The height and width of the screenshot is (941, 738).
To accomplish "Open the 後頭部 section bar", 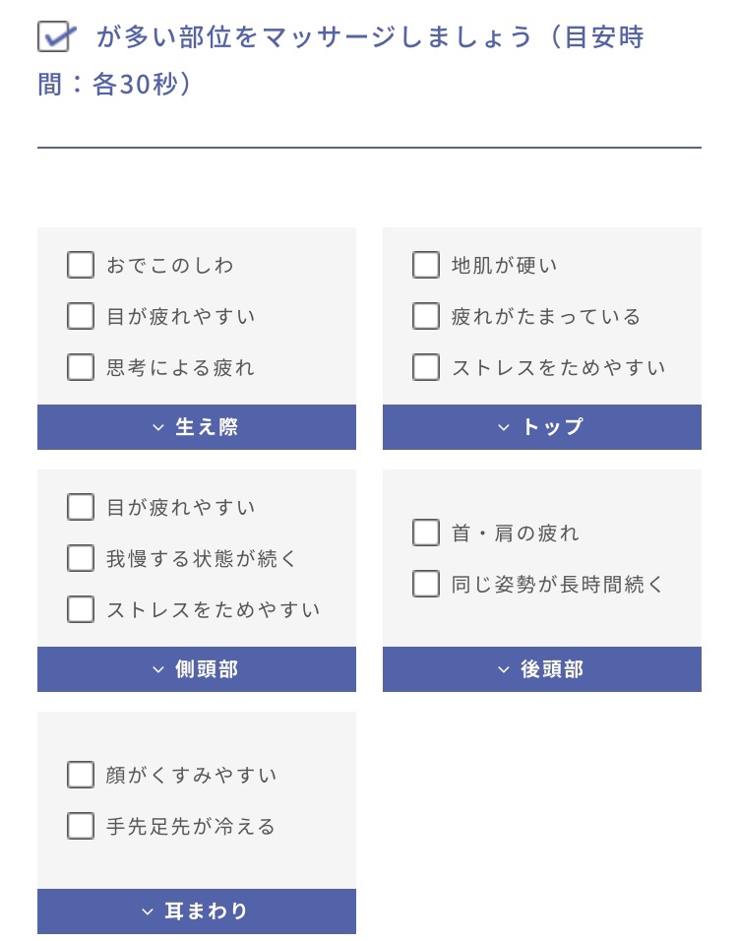I will click(x=542, y=669).
